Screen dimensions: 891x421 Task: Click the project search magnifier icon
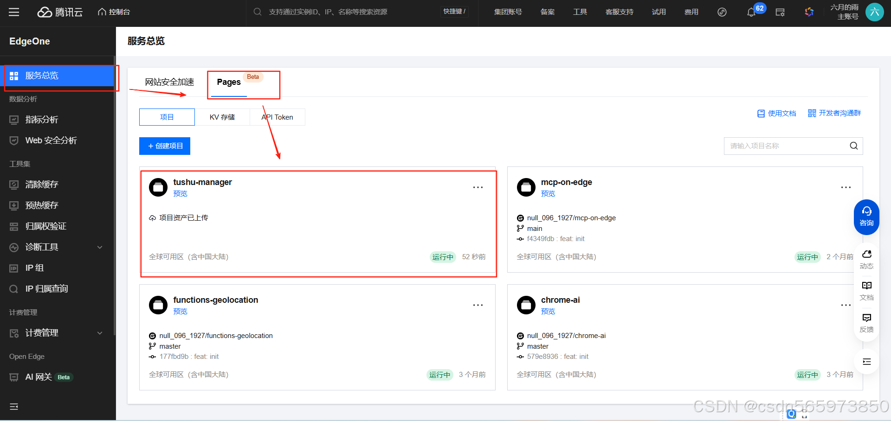pos(854,146)
